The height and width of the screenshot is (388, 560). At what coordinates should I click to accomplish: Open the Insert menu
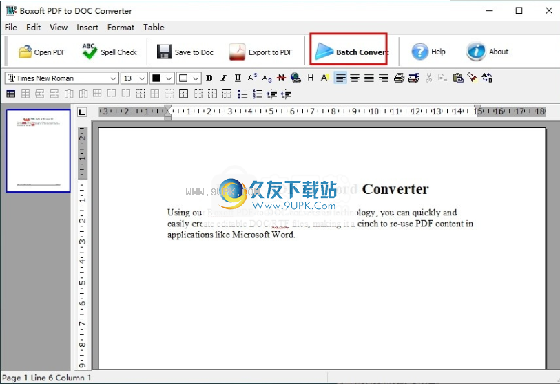click(x=87, y=27)
